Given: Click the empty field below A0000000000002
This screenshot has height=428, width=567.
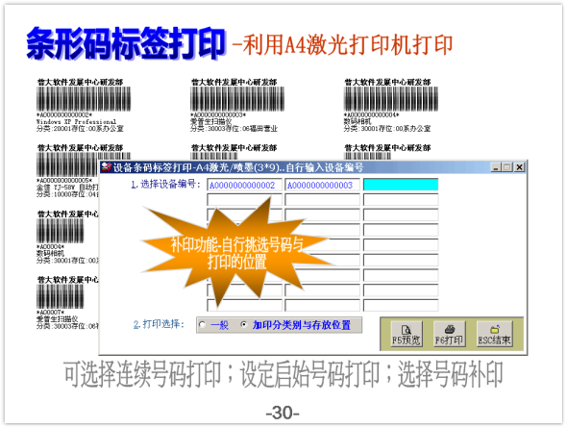Looking at the screenshot, I should click(244, 200).
